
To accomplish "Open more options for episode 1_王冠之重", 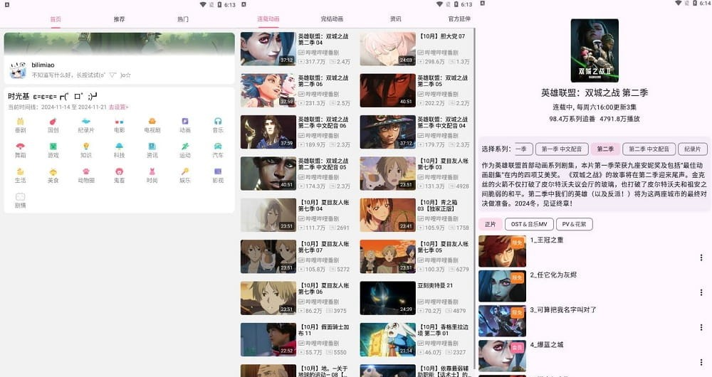I will click(701, 257).
